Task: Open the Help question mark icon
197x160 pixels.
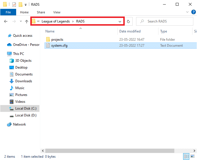Action: pyautogui.click(x=194, y=12)
